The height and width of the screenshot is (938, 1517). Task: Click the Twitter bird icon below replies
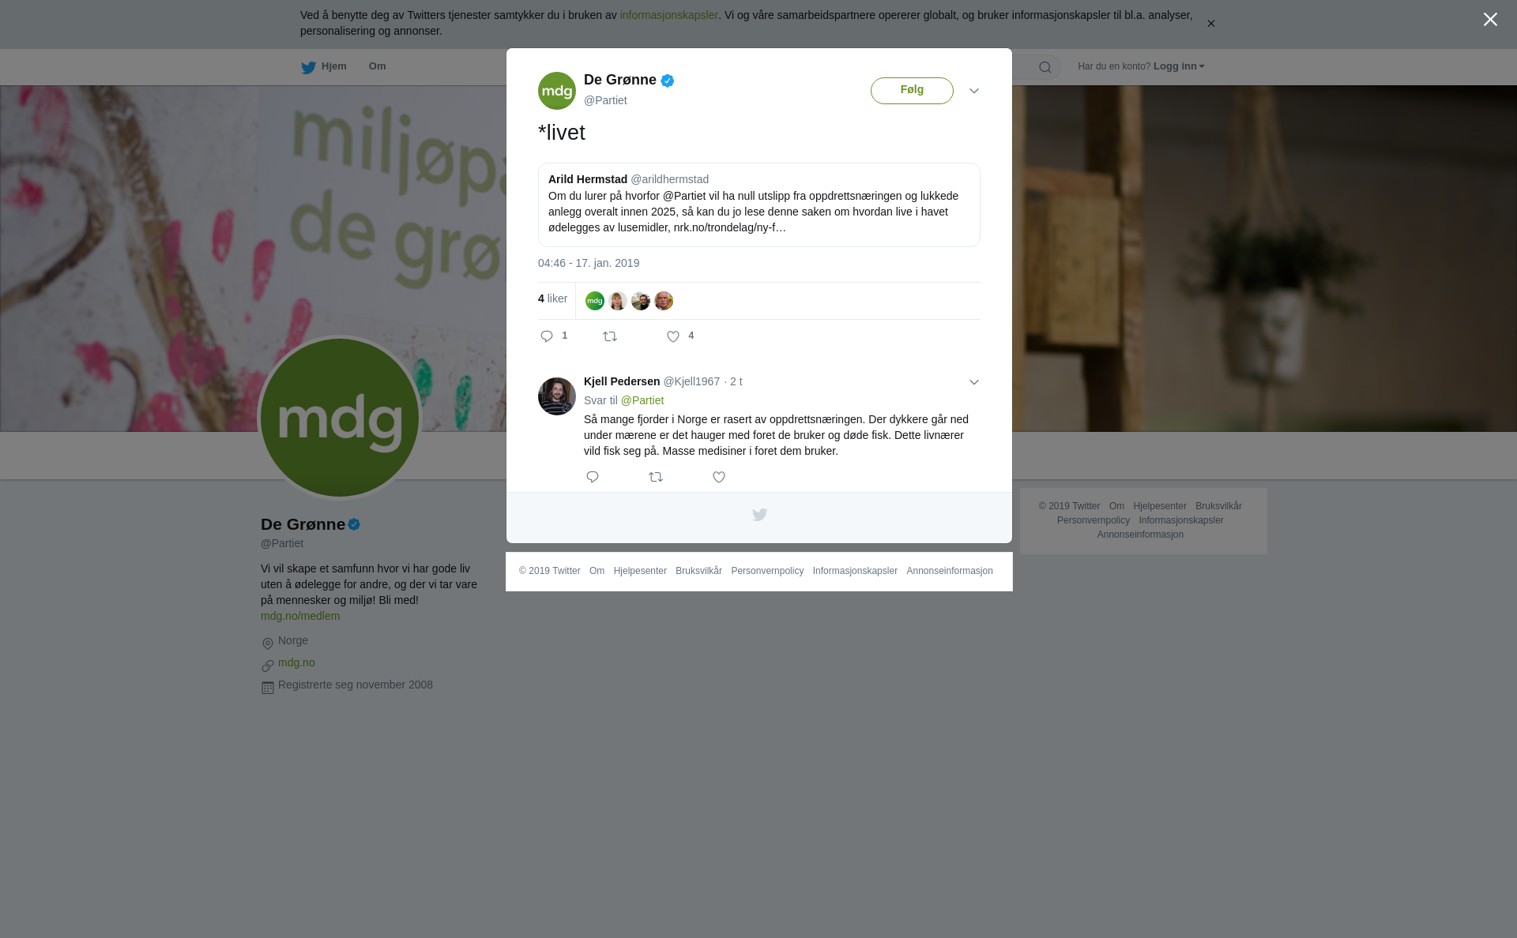click(x=759, y=515)
